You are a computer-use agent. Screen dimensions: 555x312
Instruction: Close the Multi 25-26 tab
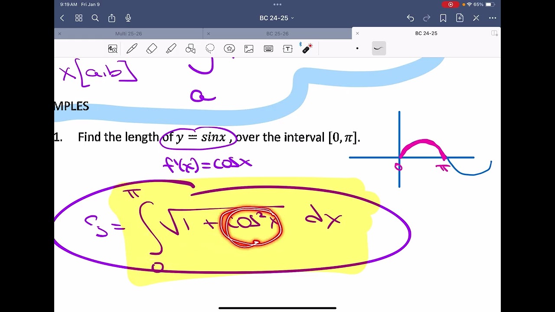[59, 33]
